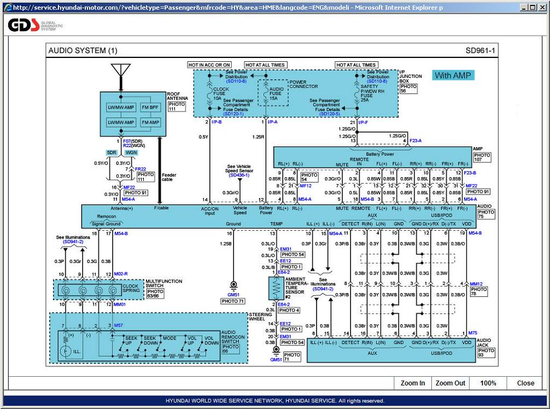Image resolution: width=550 pixels, height=409 pixels.
Task: Open PHOTO 111 under Roof Antenna label
Action: click(177, 106)
